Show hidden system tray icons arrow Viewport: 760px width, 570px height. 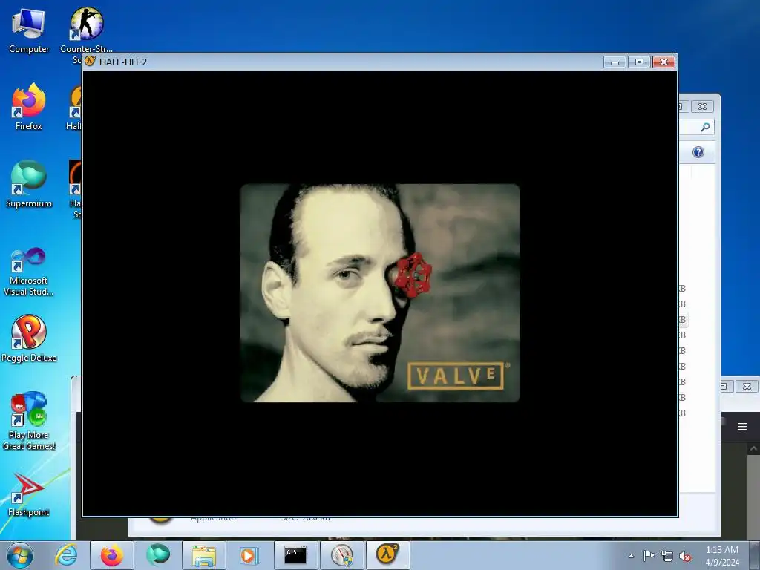pos(631,556)
